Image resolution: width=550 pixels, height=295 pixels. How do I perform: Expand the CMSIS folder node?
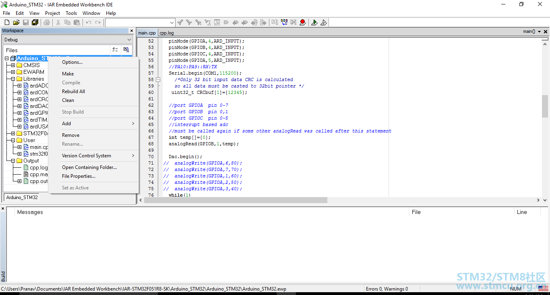tap(13, 65)
